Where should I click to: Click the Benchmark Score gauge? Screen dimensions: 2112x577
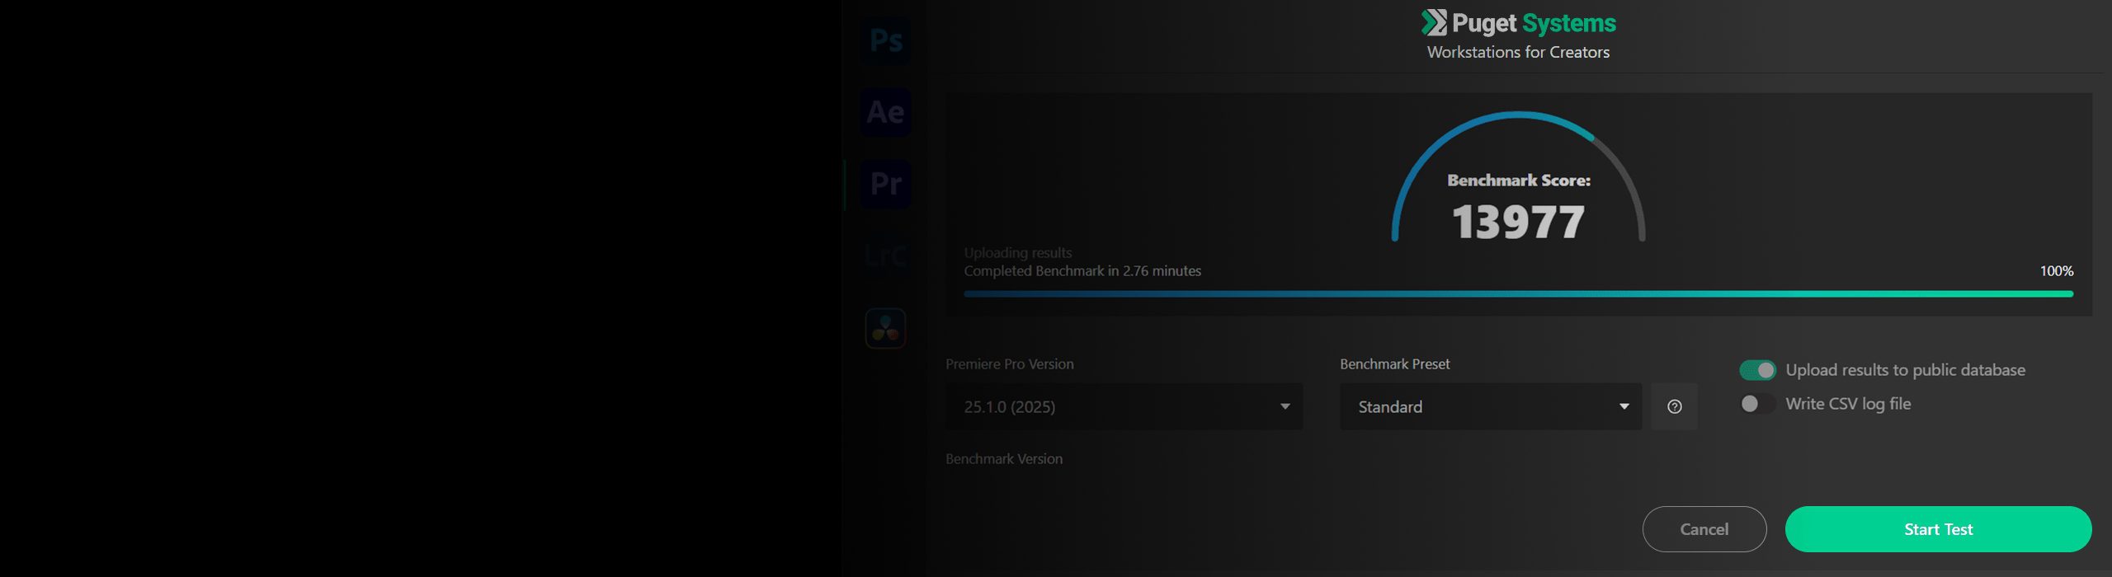[x=1518, y=181]
